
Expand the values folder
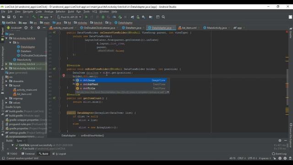(6, 103)
